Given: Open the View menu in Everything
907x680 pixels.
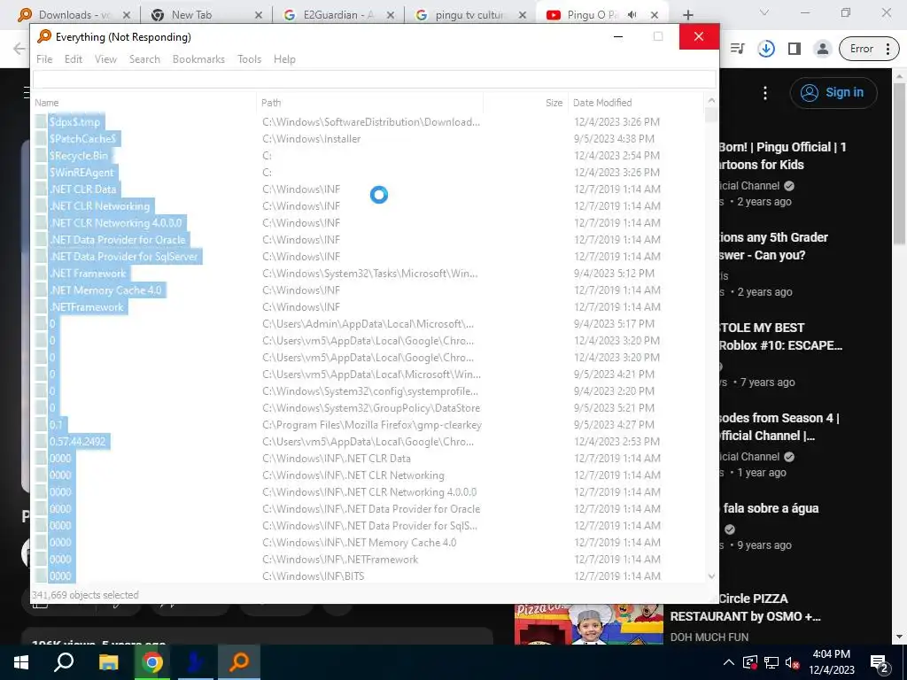Looking at the screenshot, I should coord(106,59).
